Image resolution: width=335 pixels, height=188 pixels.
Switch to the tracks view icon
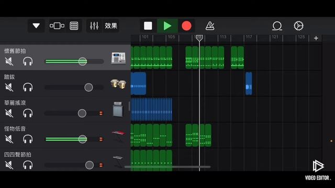(57, 26)
